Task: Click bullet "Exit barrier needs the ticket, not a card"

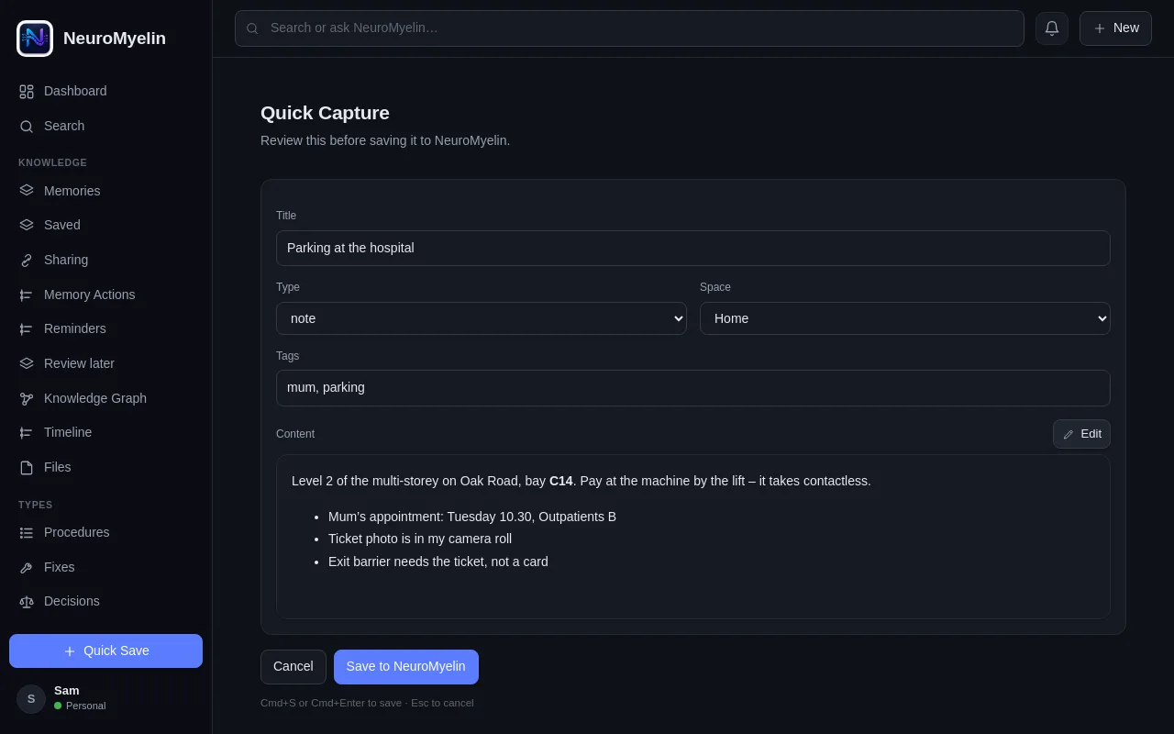Action: (438, 562)
